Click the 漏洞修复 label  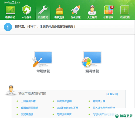coord(92,71)
